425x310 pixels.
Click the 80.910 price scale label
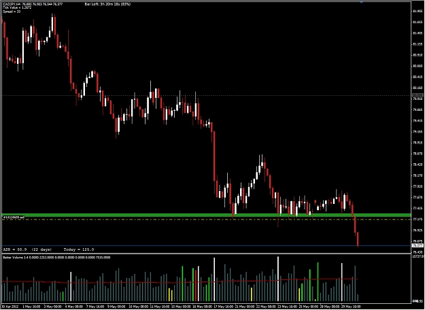click(418, 55)
